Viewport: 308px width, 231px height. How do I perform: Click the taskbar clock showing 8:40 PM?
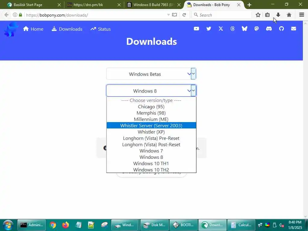295,225
